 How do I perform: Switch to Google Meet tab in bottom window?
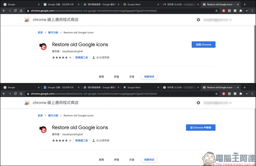tap(141, 87)
